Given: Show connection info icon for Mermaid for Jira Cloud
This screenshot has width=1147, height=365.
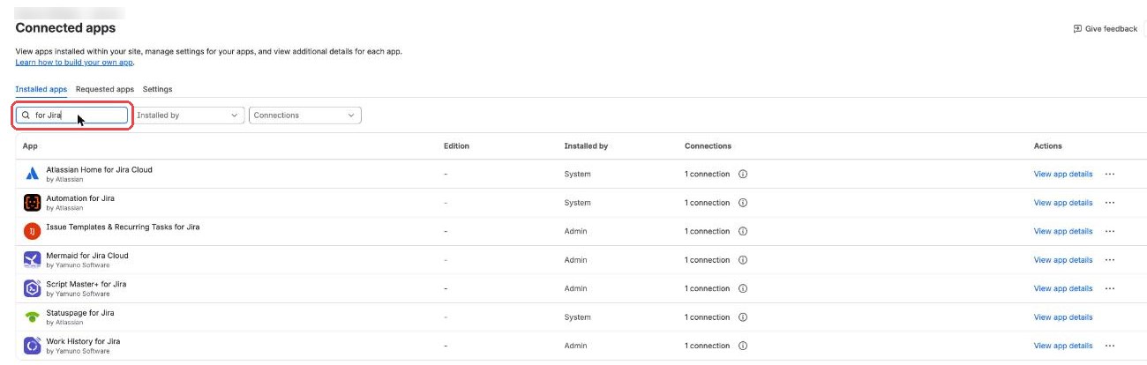Looking at the screenshot, I should (x=743, y=260).
